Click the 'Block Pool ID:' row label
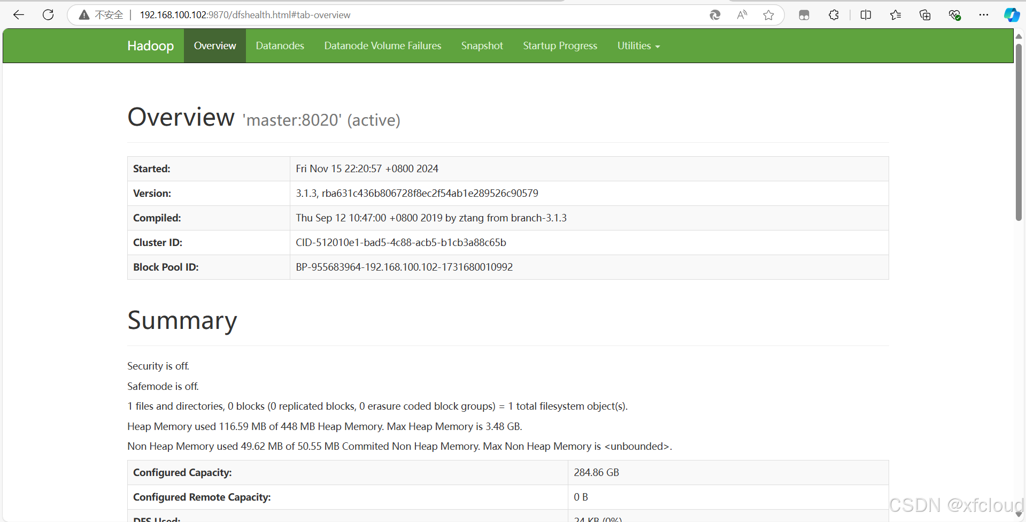1026x522 pixels. tap(166, 267)
